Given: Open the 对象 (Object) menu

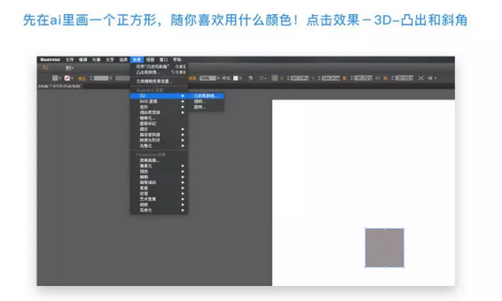Looking at the screenshot, I should [96, 59].
